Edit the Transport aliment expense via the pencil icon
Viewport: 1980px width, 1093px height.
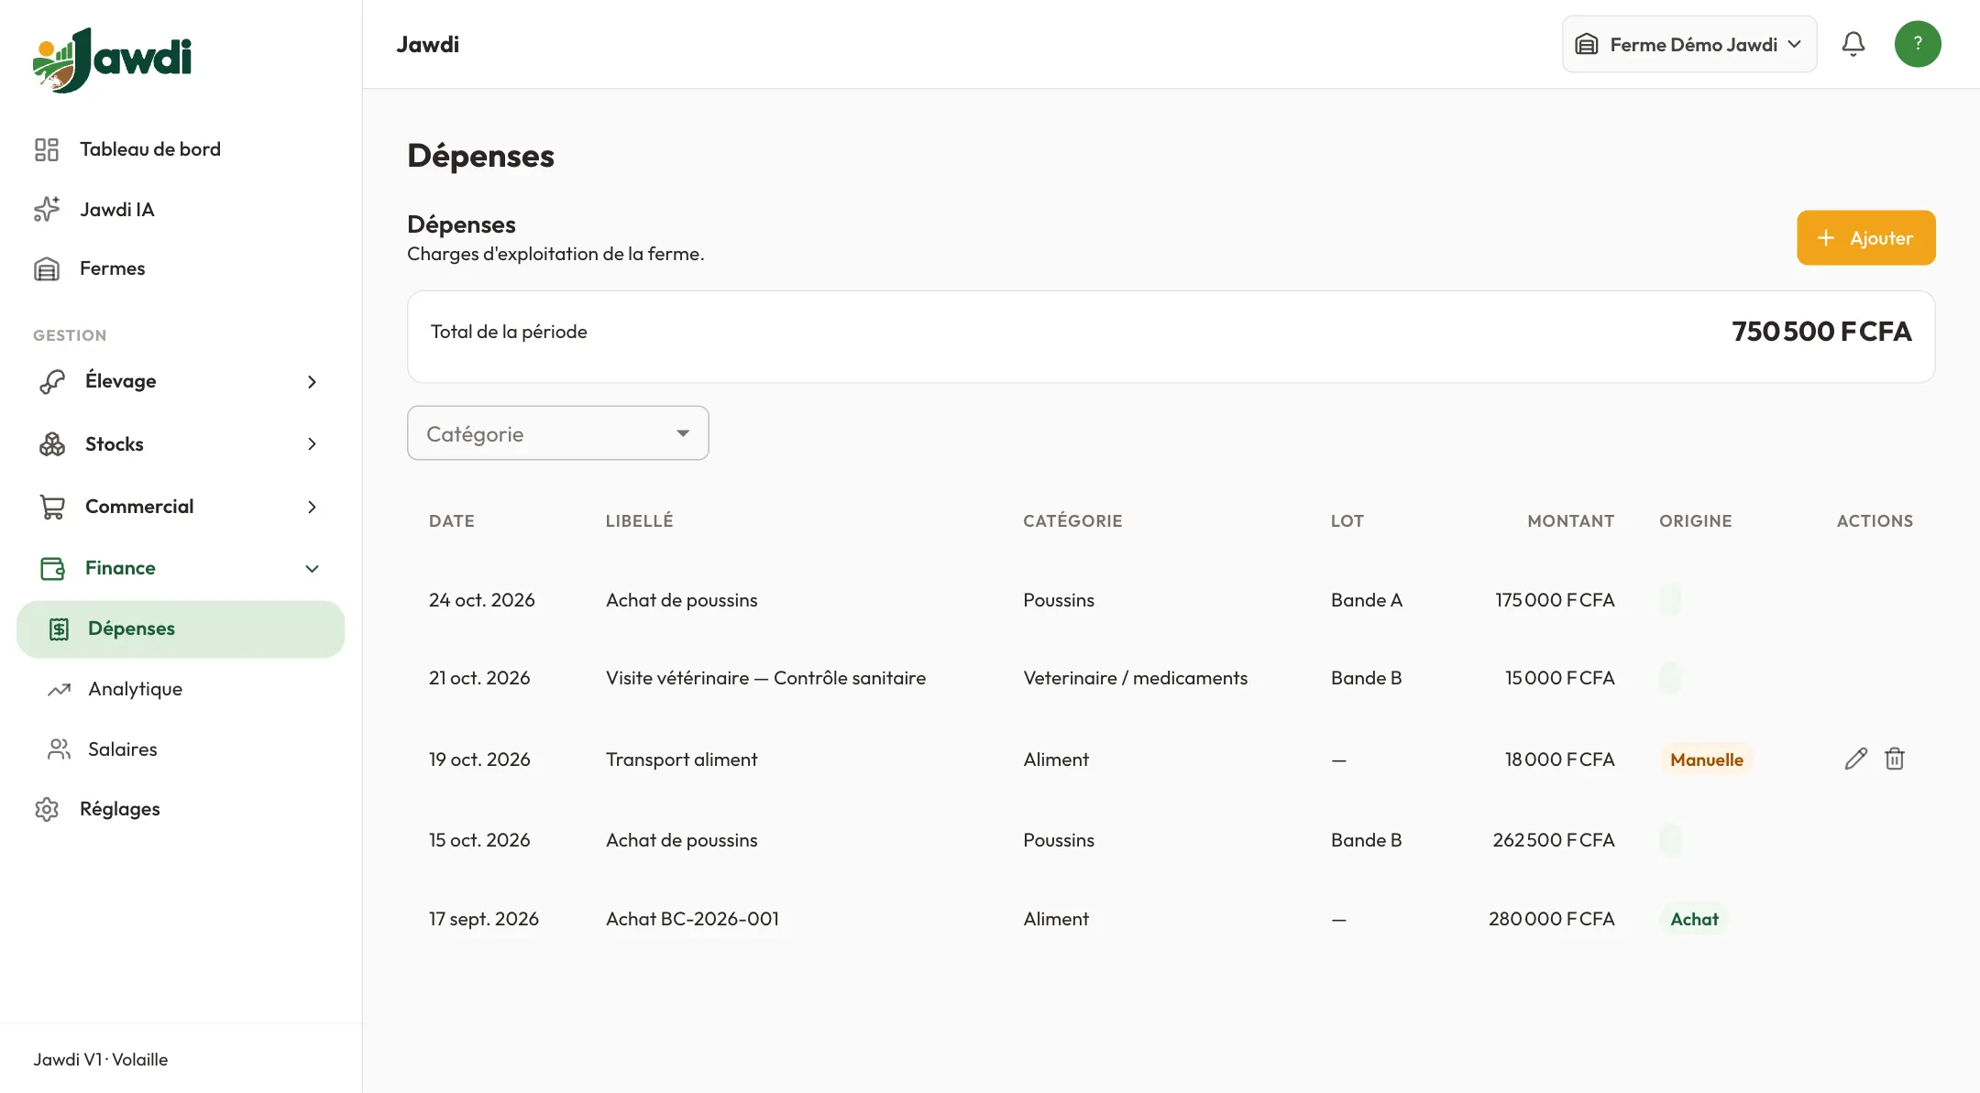point(1855,759)
